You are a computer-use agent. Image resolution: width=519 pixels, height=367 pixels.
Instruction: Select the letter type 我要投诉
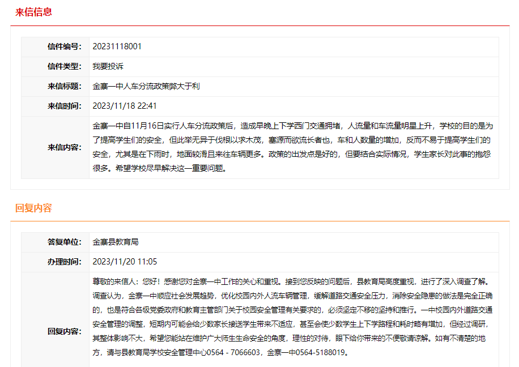(108, 66)
